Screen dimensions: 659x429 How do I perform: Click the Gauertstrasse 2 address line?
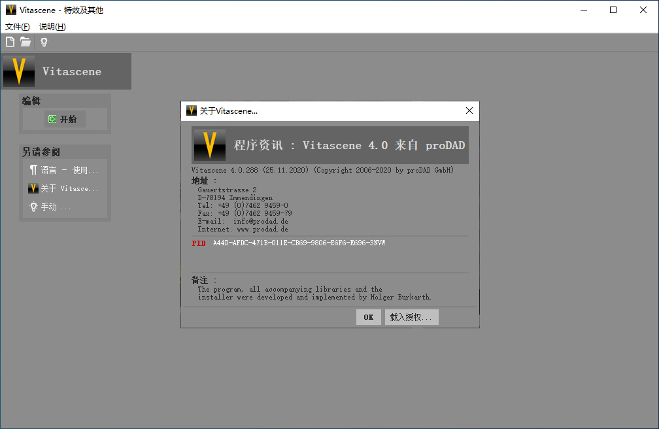pos(227,190)
